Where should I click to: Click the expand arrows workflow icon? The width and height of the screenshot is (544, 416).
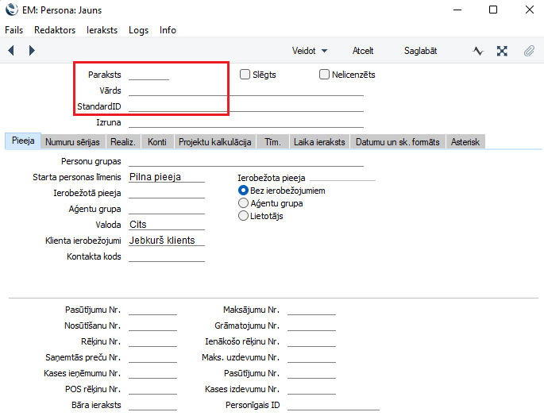(502, 50)
